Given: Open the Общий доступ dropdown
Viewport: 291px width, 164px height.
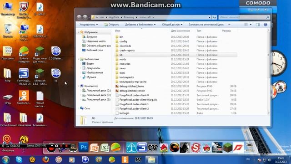Looking at the screenshot, I should 172,25.
